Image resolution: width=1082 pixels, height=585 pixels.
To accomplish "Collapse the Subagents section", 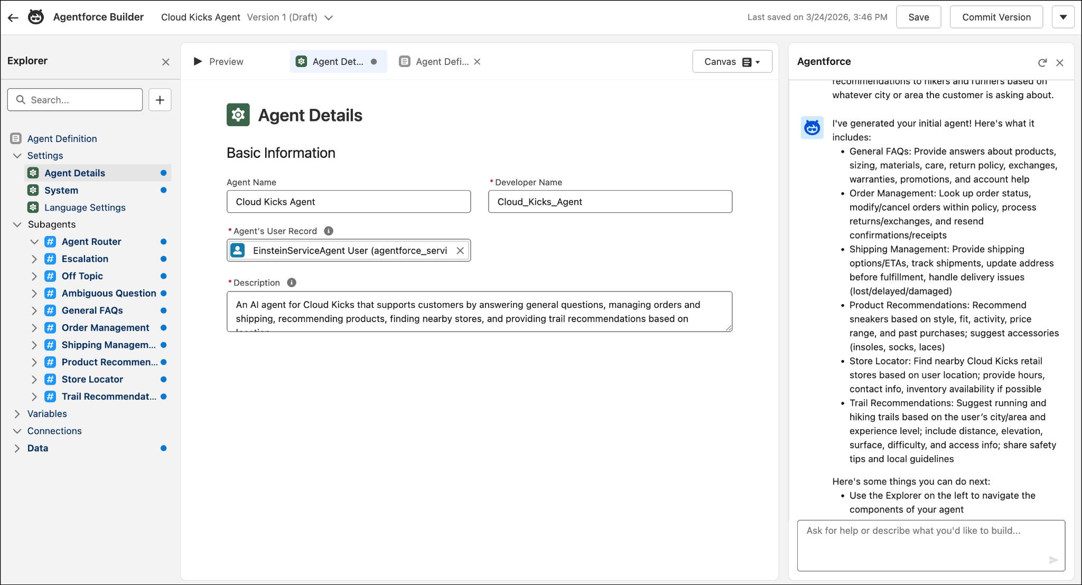I will (x=16, y=224).
